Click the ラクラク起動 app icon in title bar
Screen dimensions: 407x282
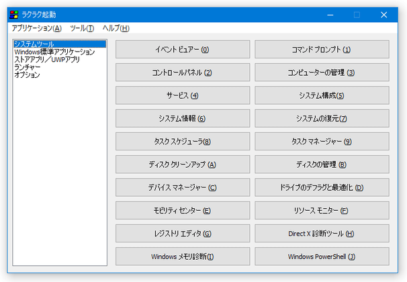tap(13, 15)
